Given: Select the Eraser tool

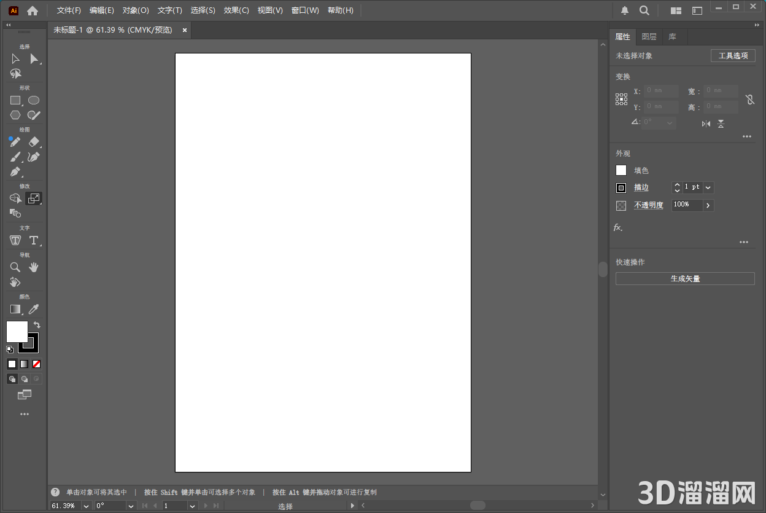Looking at the screenshot, I should coord(34,141).
